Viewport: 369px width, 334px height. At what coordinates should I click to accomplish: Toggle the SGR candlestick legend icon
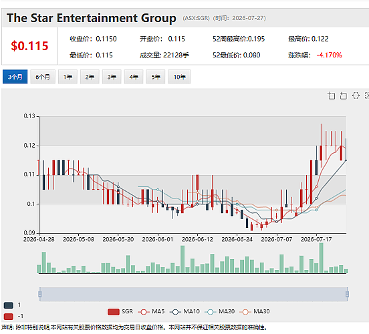[x=114, y=312]
